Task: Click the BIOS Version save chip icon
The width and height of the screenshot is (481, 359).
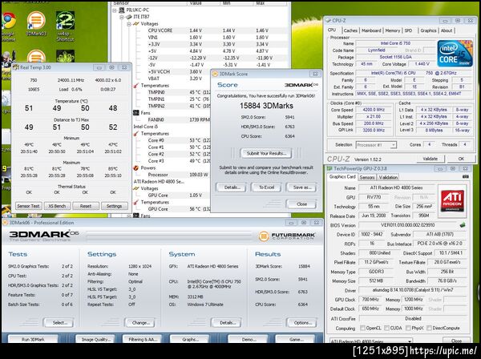Action: (463, 225)
